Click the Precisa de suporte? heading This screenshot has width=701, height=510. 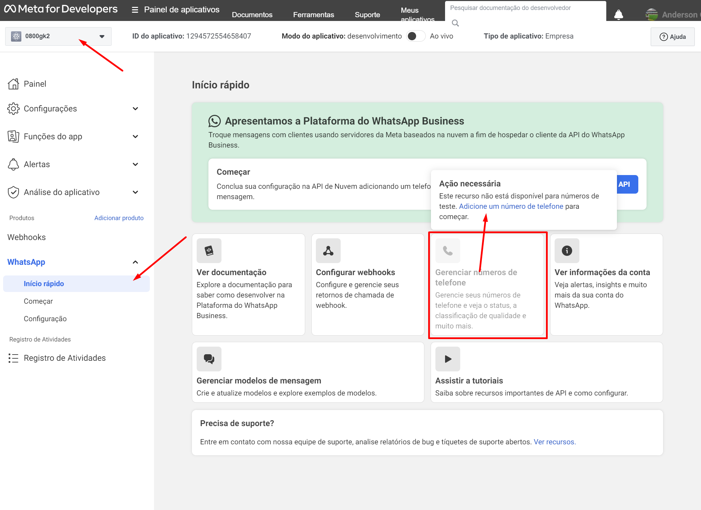(237, 423)
